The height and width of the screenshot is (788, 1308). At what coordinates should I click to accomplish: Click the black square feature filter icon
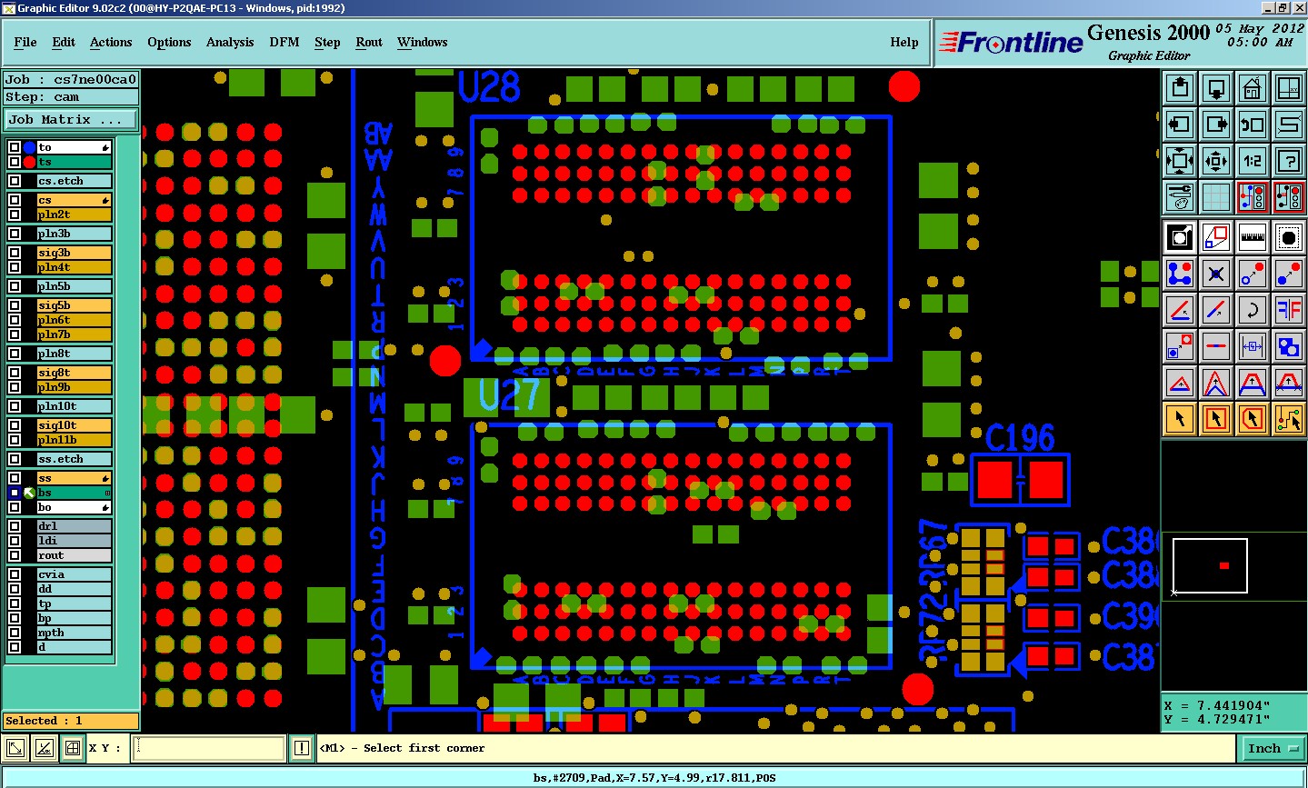[1180, 237]
